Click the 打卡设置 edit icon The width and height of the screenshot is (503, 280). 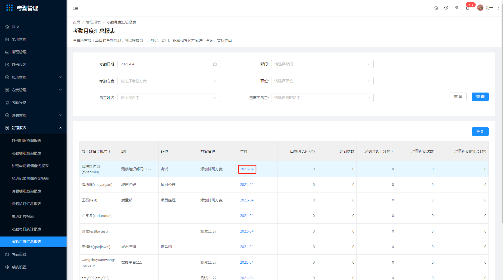pyautogui.click(x=7, y=65)
